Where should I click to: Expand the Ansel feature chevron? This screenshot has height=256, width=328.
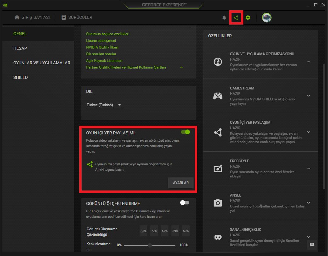[x=309, y=203]
